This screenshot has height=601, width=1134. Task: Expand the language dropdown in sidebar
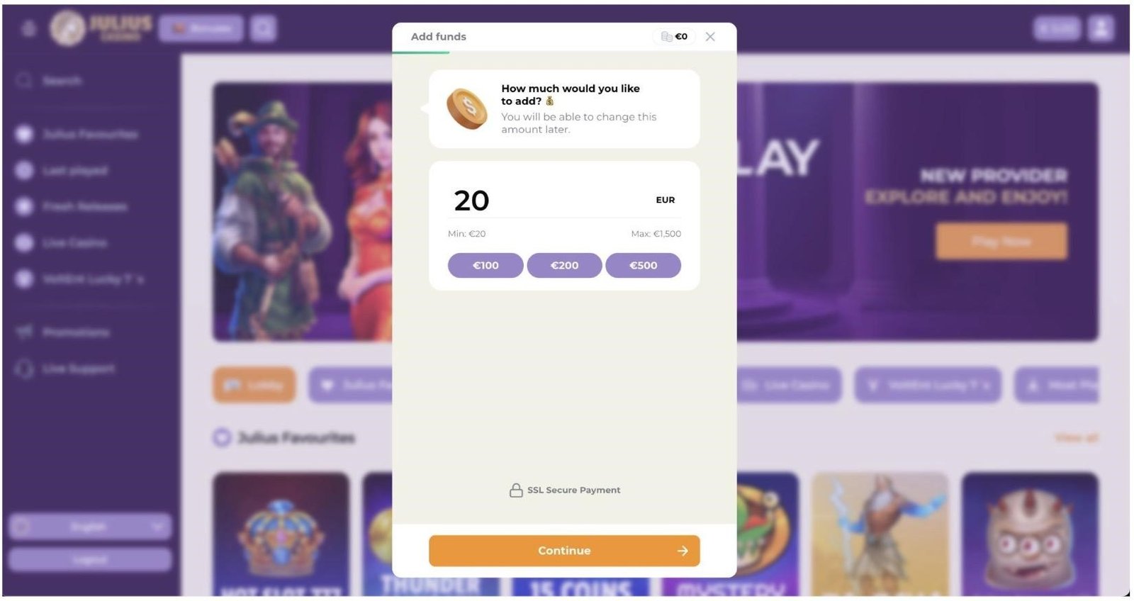90,527
